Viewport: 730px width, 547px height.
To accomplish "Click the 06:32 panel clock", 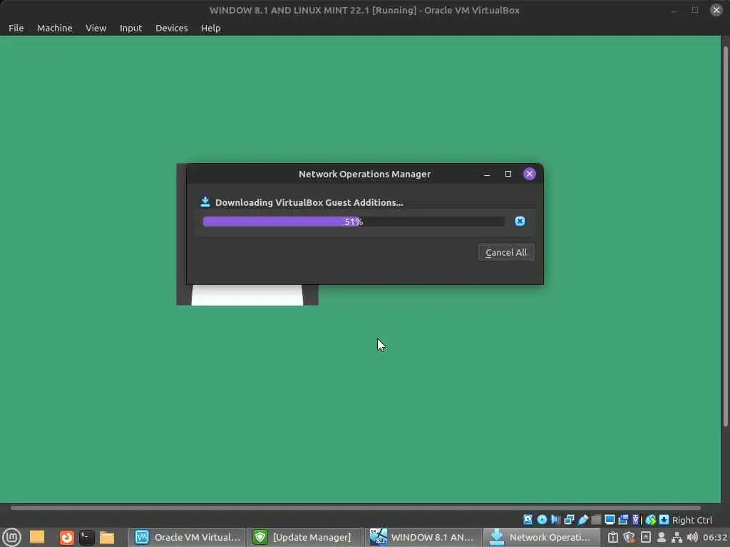I will pyautogui.click(x=715, y=537).
